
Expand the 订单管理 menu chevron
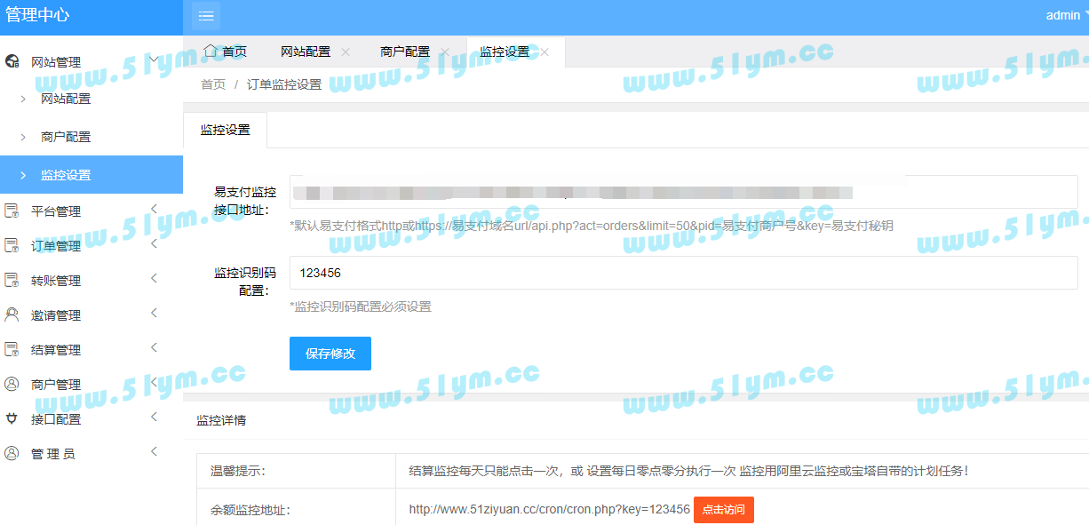pyautogui.click(x=154, y=243)
